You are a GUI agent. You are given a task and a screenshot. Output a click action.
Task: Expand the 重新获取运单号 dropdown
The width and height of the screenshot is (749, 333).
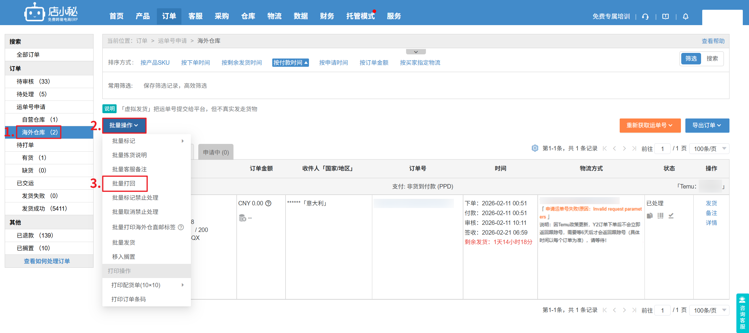[650, 126]
